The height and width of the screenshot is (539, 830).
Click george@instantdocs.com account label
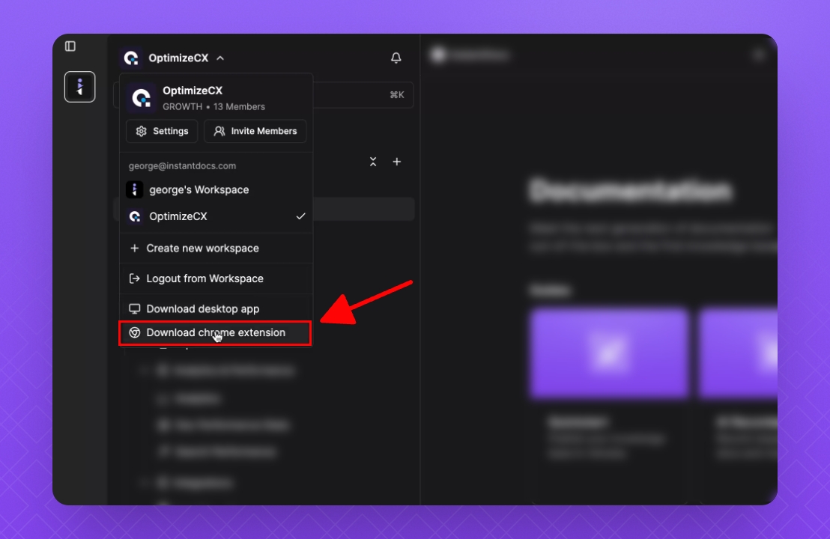click(182, 166)
